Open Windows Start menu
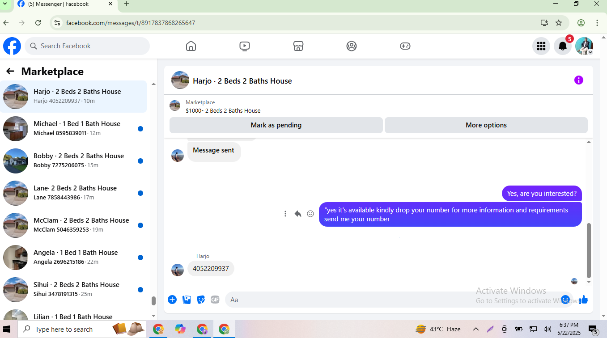Viewport: 607px width, 338px height. [x=7, y=330]
